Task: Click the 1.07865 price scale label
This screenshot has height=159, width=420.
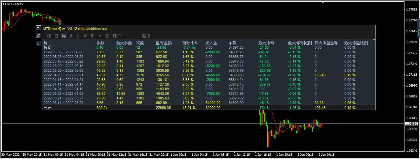Action: [411, 9]
